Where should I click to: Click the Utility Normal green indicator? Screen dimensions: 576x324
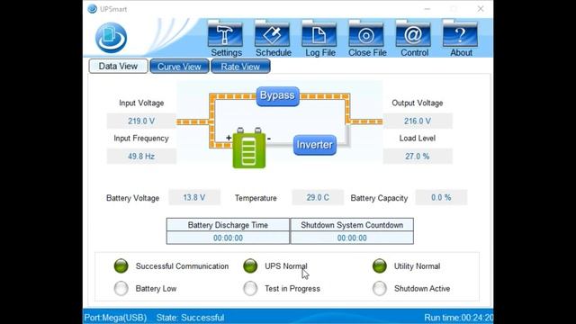[x=380, y=266]
